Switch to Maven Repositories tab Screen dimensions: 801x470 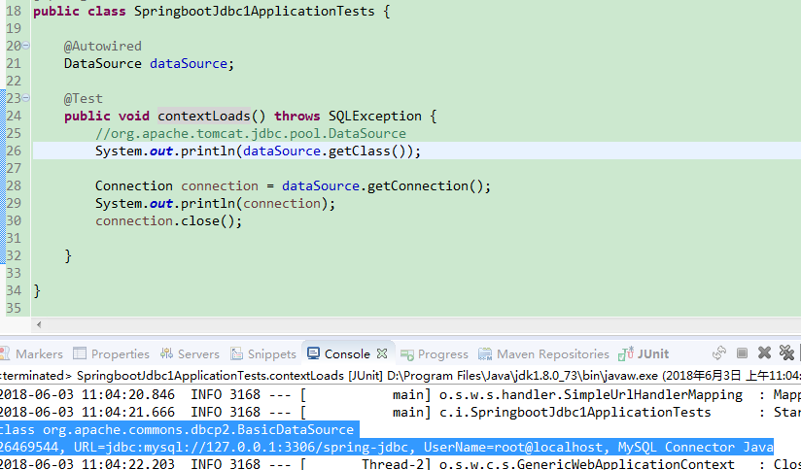point(543,353)
